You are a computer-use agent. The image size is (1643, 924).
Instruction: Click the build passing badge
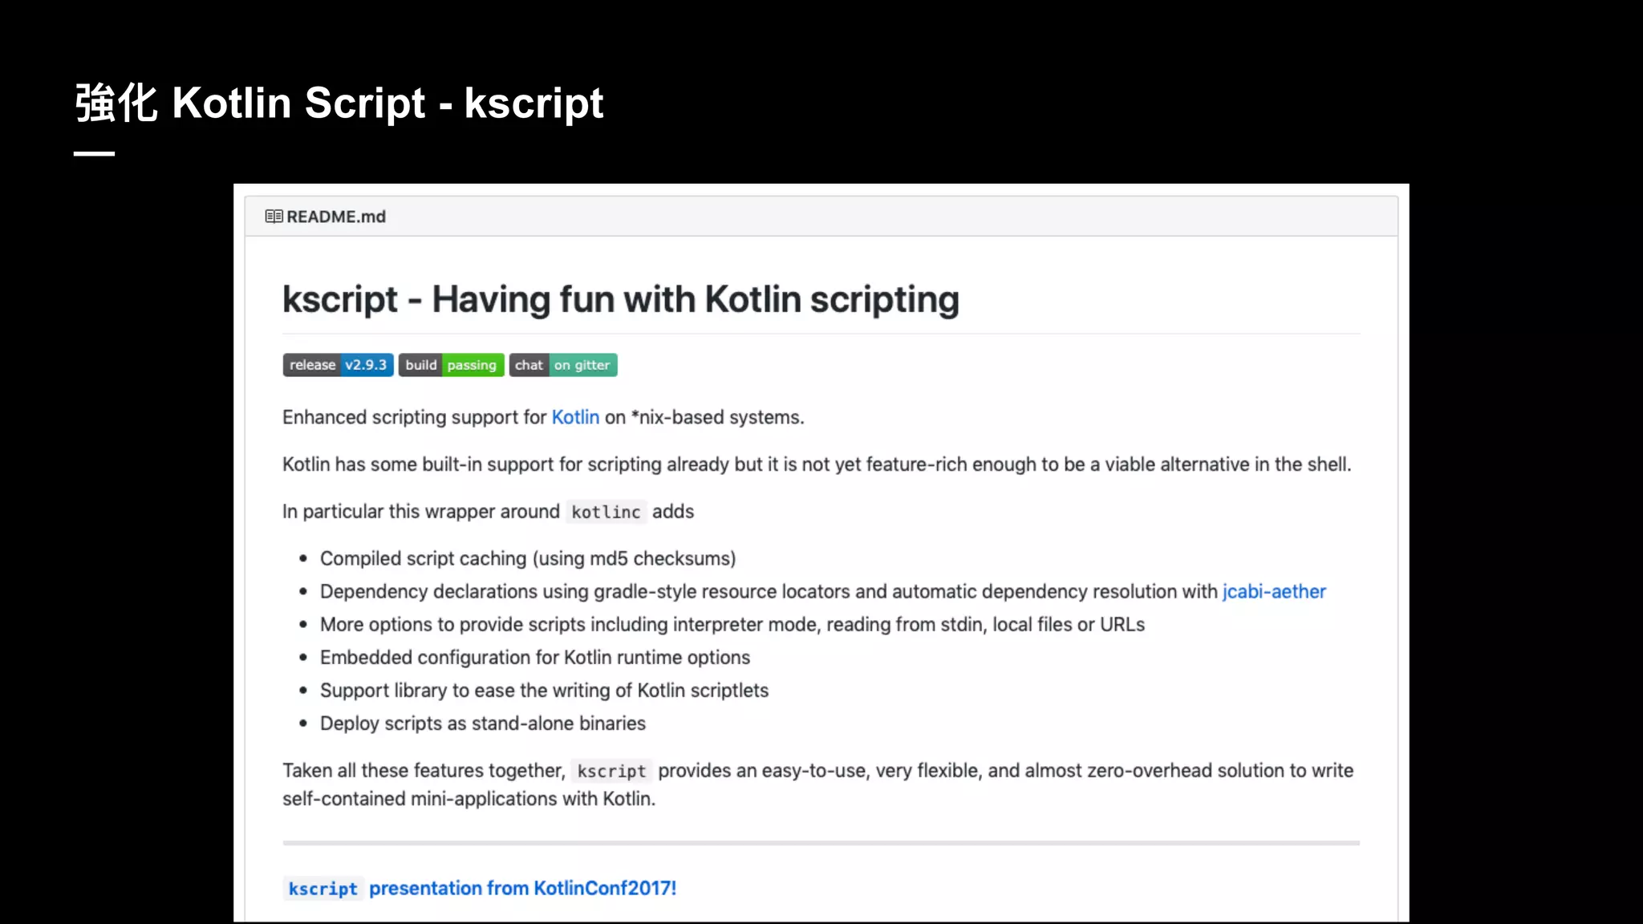451,365
